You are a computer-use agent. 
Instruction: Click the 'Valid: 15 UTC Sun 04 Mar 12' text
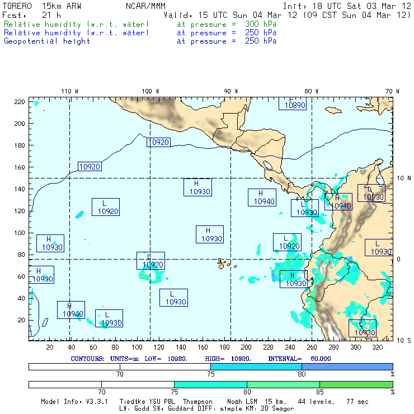[x=230, y=15]
